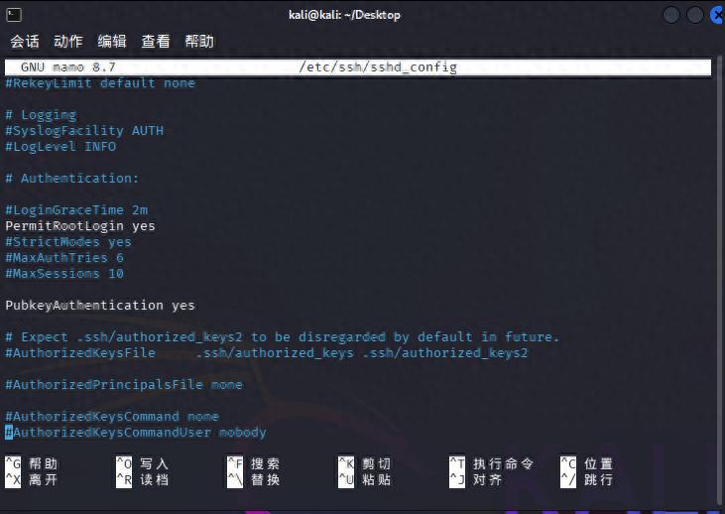Click the ^U 粘贴 paste shortcut
This screenshot has width=725, height=514.
click(x=365, y=479)
